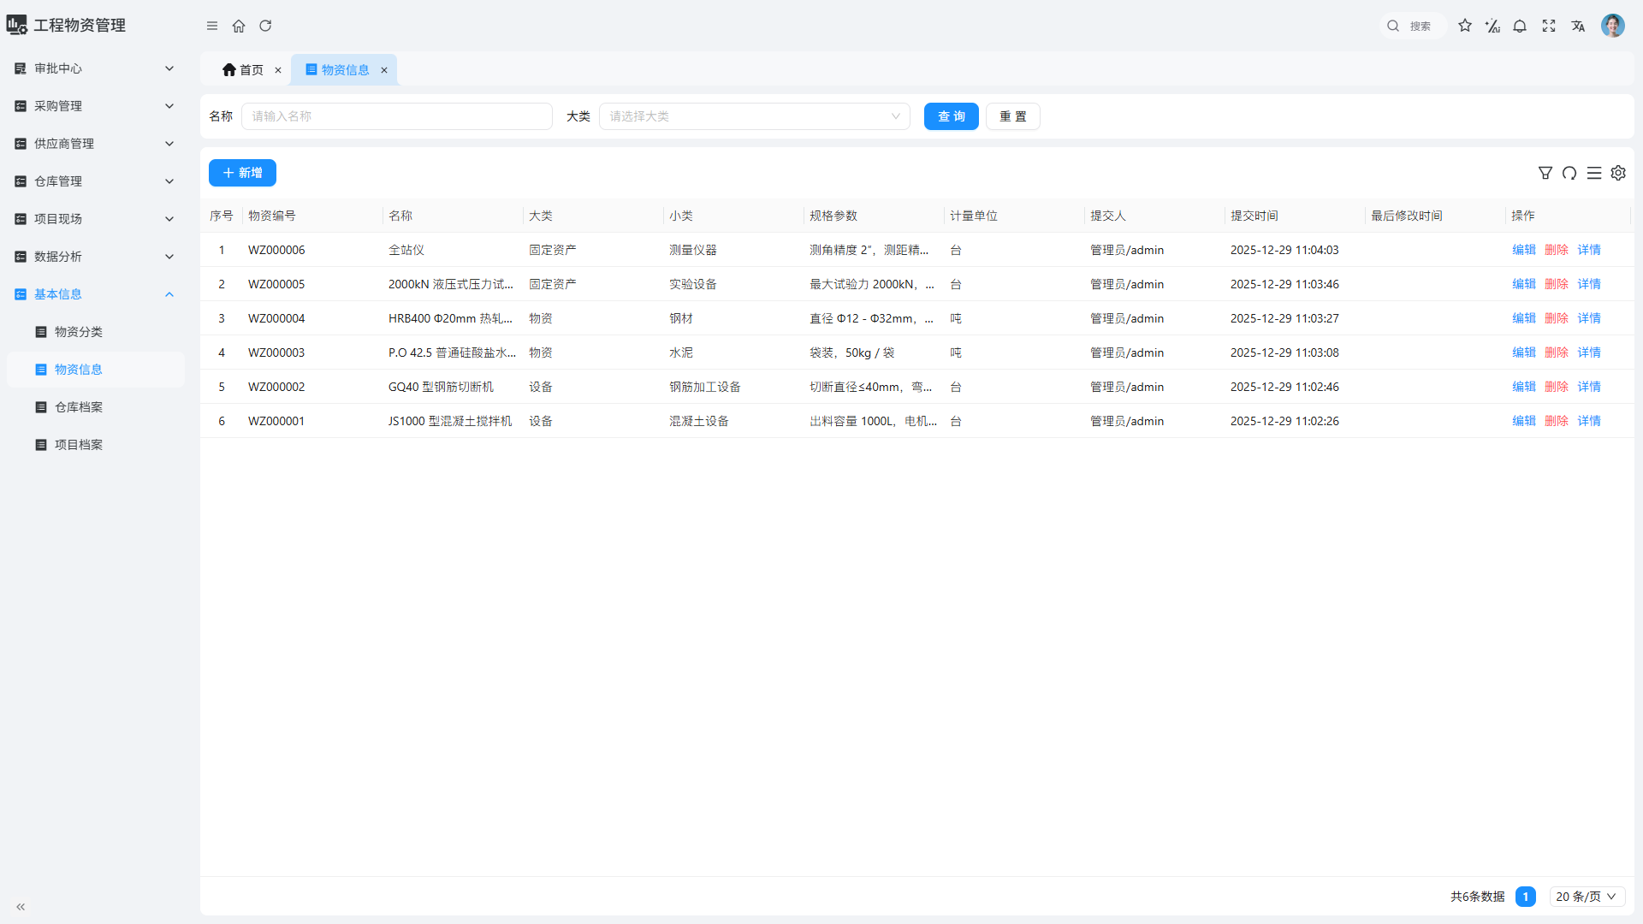Open the 20 条/页 page size dropdown

coord(1587,897)
